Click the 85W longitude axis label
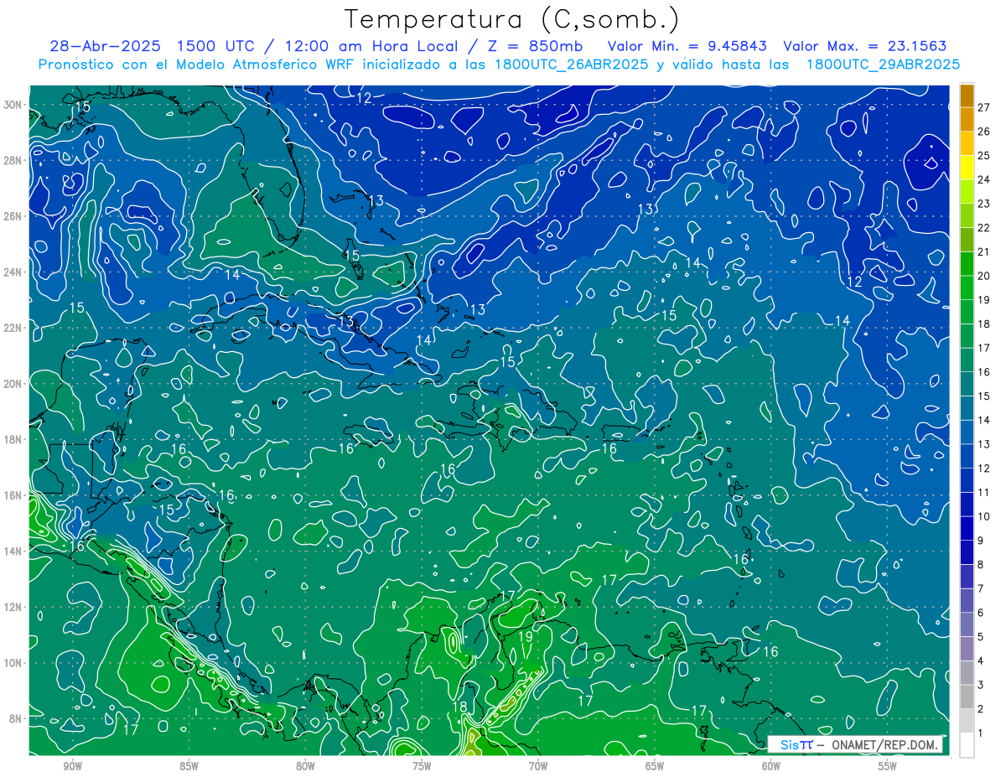Viewport: 1006px width, 777px height. (189, 766)
